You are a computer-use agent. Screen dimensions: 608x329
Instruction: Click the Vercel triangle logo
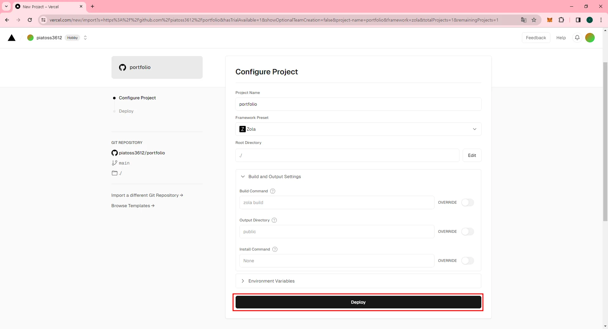(x=12, y=38)
